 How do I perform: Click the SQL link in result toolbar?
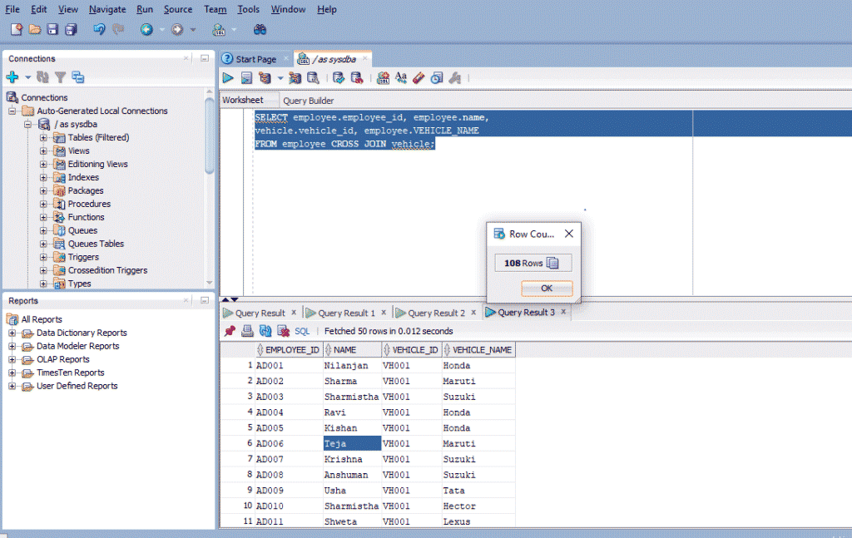(301, 331)
